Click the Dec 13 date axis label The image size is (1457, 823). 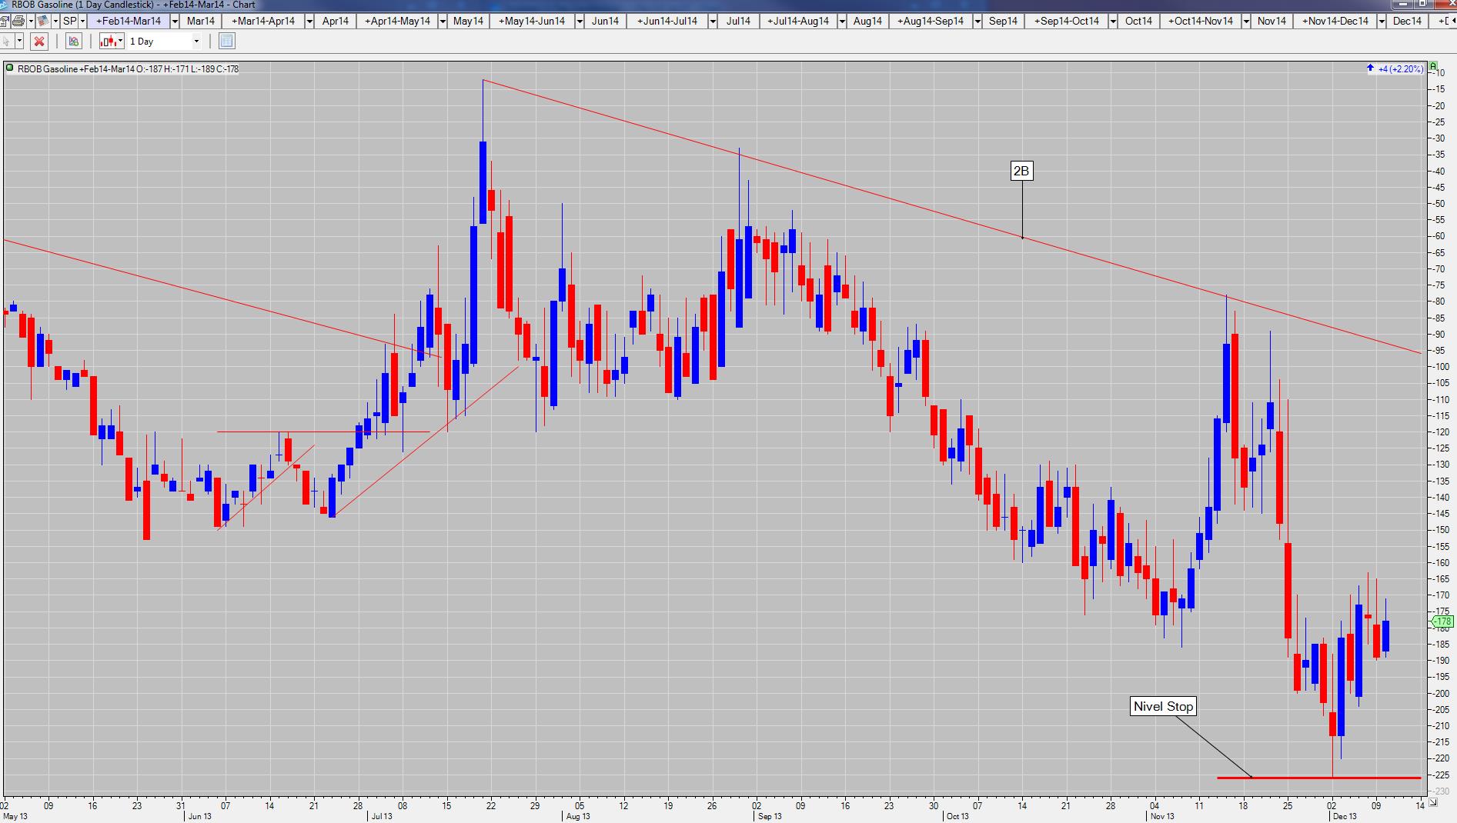click(1345, 816)
